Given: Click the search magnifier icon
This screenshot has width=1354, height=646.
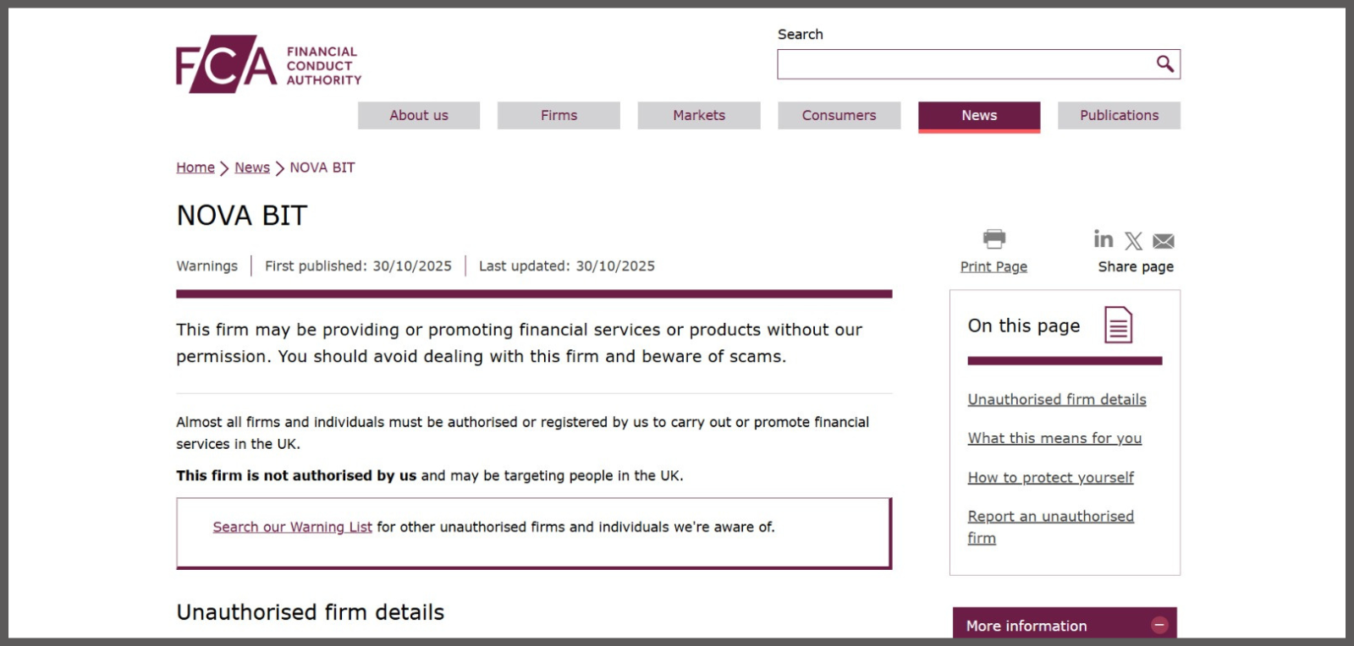Looking at the screenshot, I should click(x=1164, y=63).
